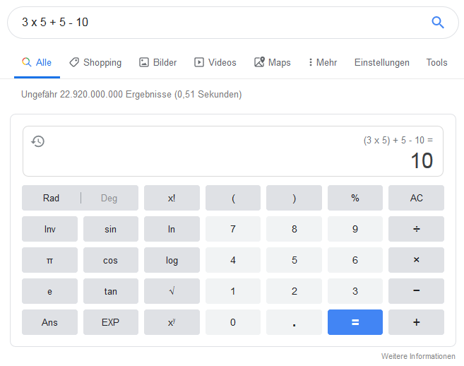Open the Einstellungen menu
The image size is (464, 366).
[381, 63]
